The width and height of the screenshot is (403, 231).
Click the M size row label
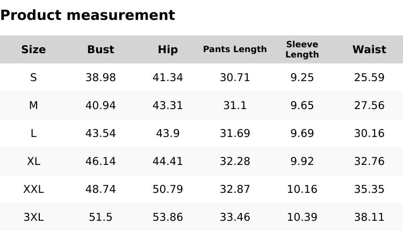click(33, 105)
